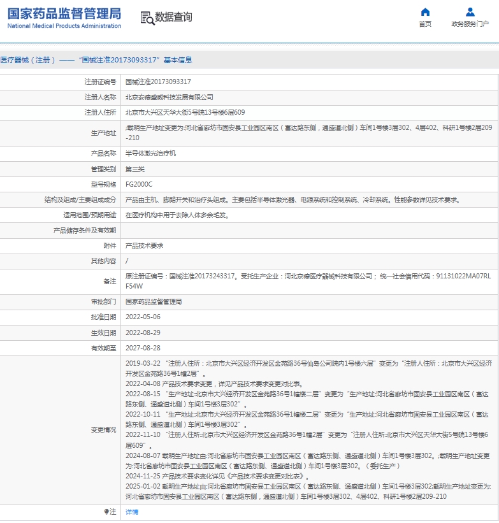
Task: Click the empty 产品储存条件及有效期 value cell
Action: click(310, 231)
